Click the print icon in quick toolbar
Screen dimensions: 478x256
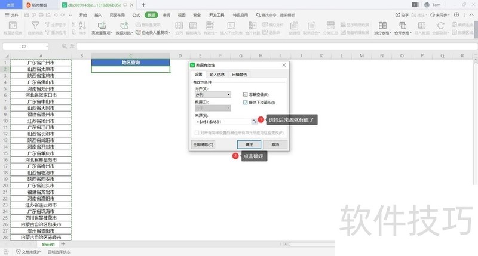click(x=41, y=14)
